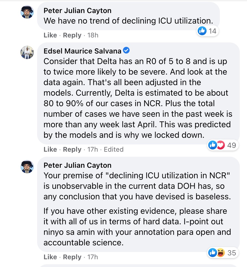Open Peter Julian Cayton's name on third comment
Image resolution: width=247 pixels, height=267 pixels.
(x=78, y=165)
